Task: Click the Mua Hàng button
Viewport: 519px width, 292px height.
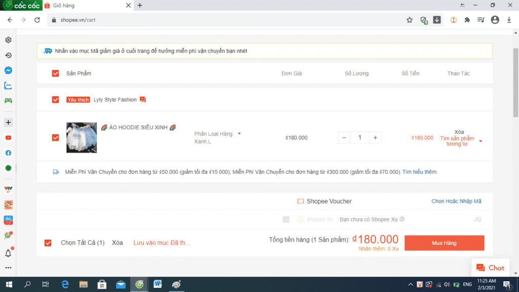Action: (444, 243)
